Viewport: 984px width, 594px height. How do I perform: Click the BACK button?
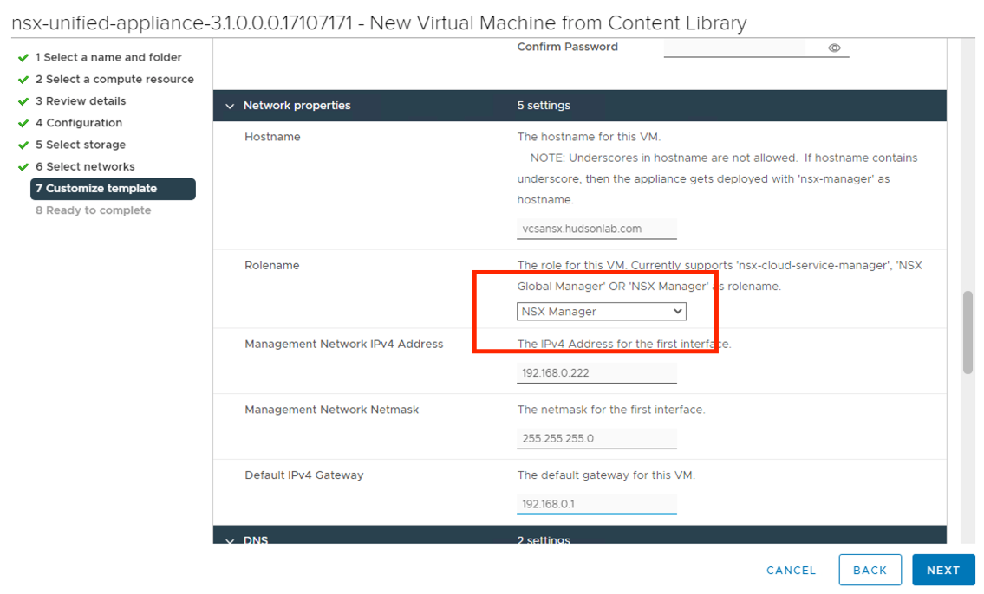click(870, 571)
